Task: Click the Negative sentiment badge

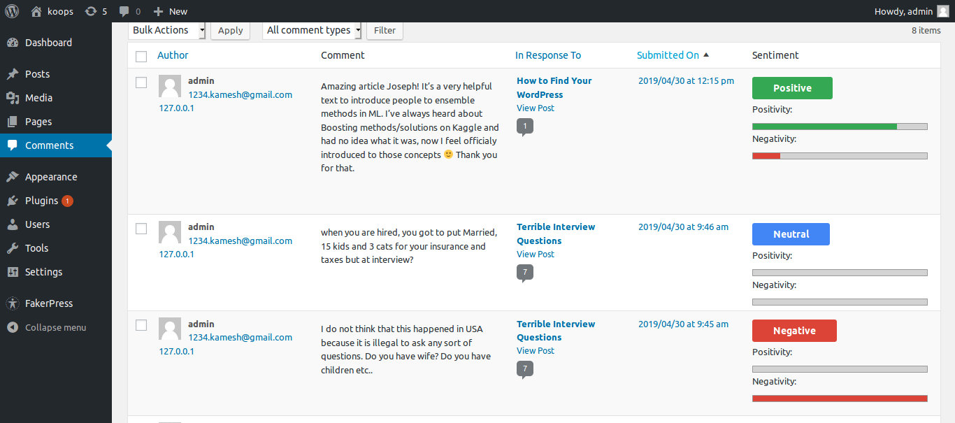Action: coord(794,331)
